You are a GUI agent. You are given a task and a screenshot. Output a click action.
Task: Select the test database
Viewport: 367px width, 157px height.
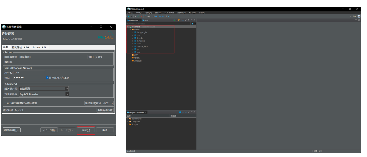pos(138,52)
